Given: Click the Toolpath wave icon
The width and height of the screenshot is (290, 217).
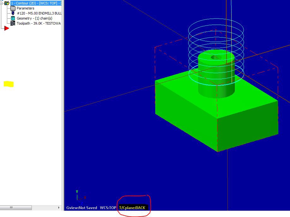Looking at the screenshot, I should pos(13,23).
